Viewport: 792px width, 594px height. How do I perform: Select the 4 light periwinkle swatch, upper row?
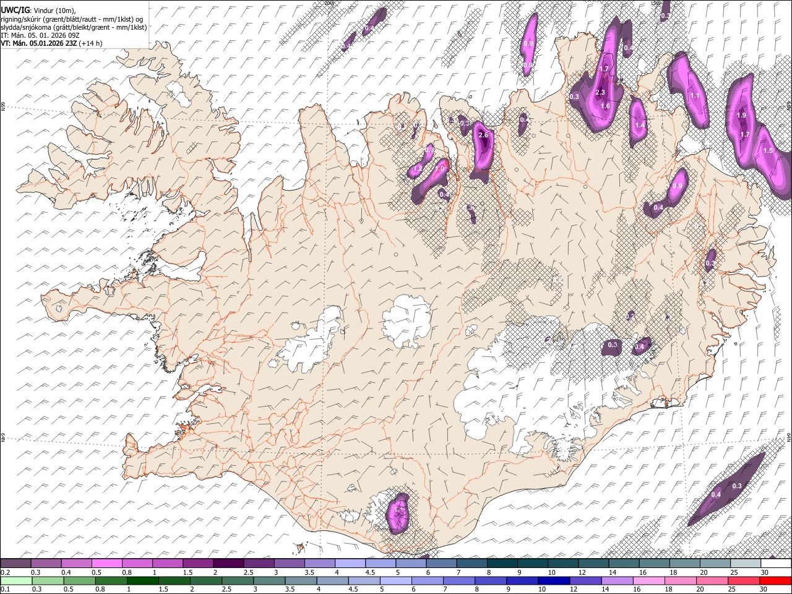click(350, 564)
